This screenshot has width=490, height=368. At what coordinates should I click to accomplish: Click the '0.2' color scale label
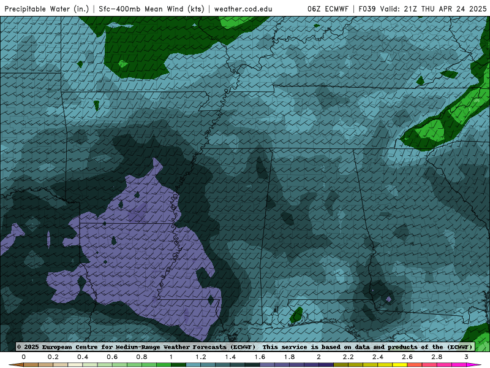coord(53,357)
